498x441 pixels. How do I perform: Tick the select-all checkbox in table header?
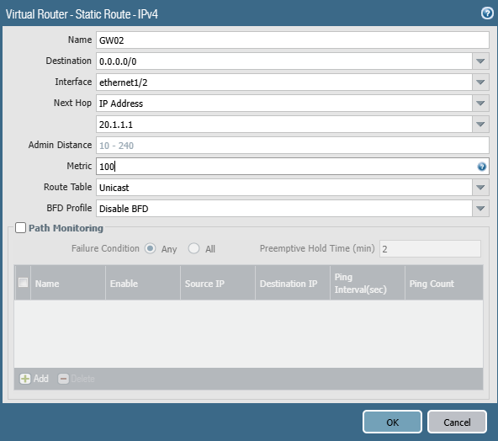23,283
